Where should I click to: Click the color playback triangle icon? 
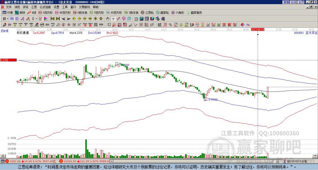click(46, 19)
